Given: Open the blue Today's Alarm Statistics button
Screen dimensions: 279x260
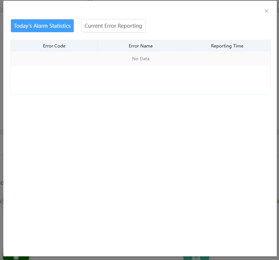Looking at the screenshot, I should 42,26.
